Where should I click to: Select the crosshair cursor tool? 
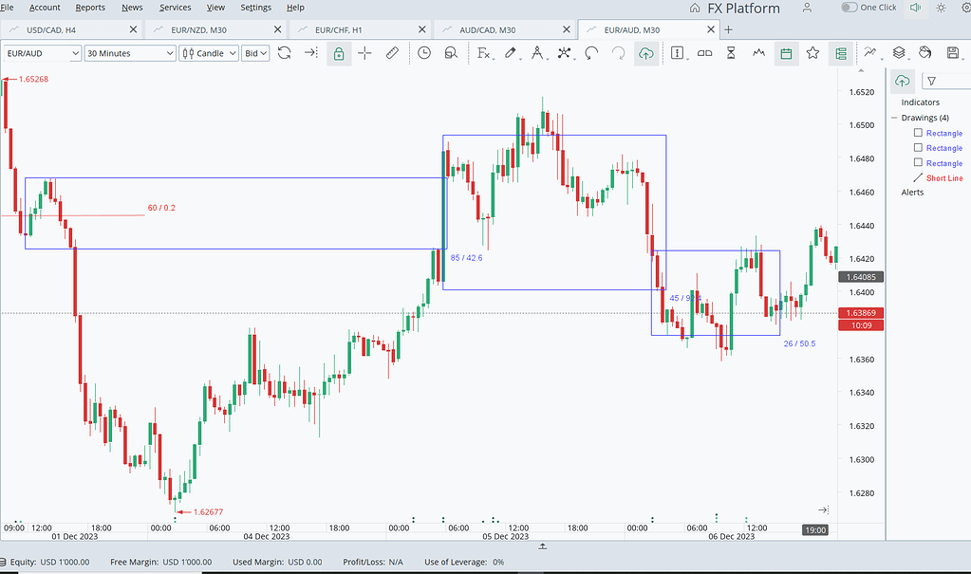[x=364, y=53]
